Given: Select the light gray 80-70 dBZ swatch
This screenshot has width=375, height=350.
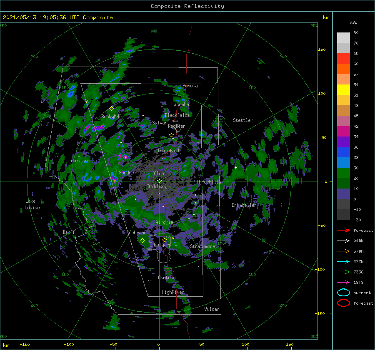Looking at the screenshot, I should click(x=343, y=37).
